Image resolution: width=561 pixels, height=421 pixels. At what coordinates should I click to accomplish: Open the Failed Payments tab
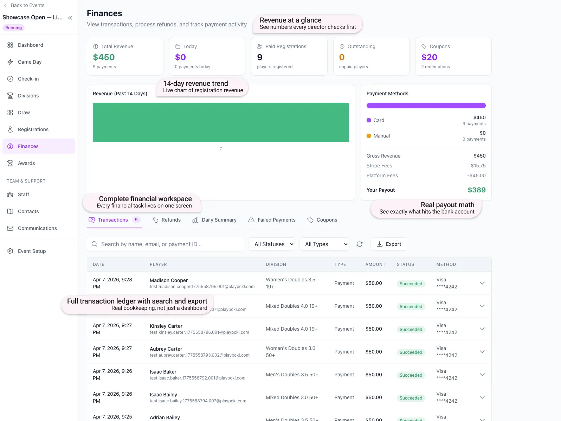pos(272,220)
